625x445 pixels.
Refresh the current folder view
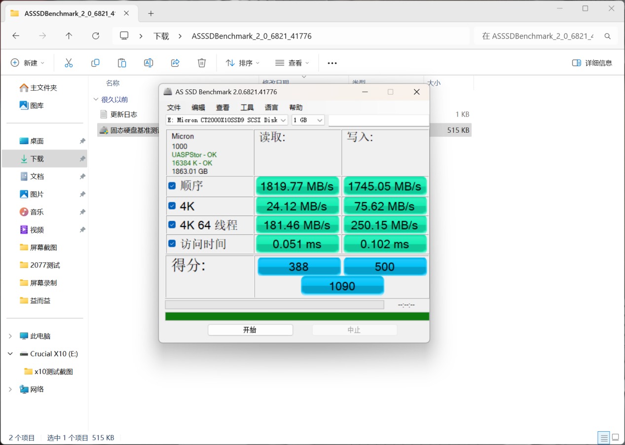(x=96, y=36)
